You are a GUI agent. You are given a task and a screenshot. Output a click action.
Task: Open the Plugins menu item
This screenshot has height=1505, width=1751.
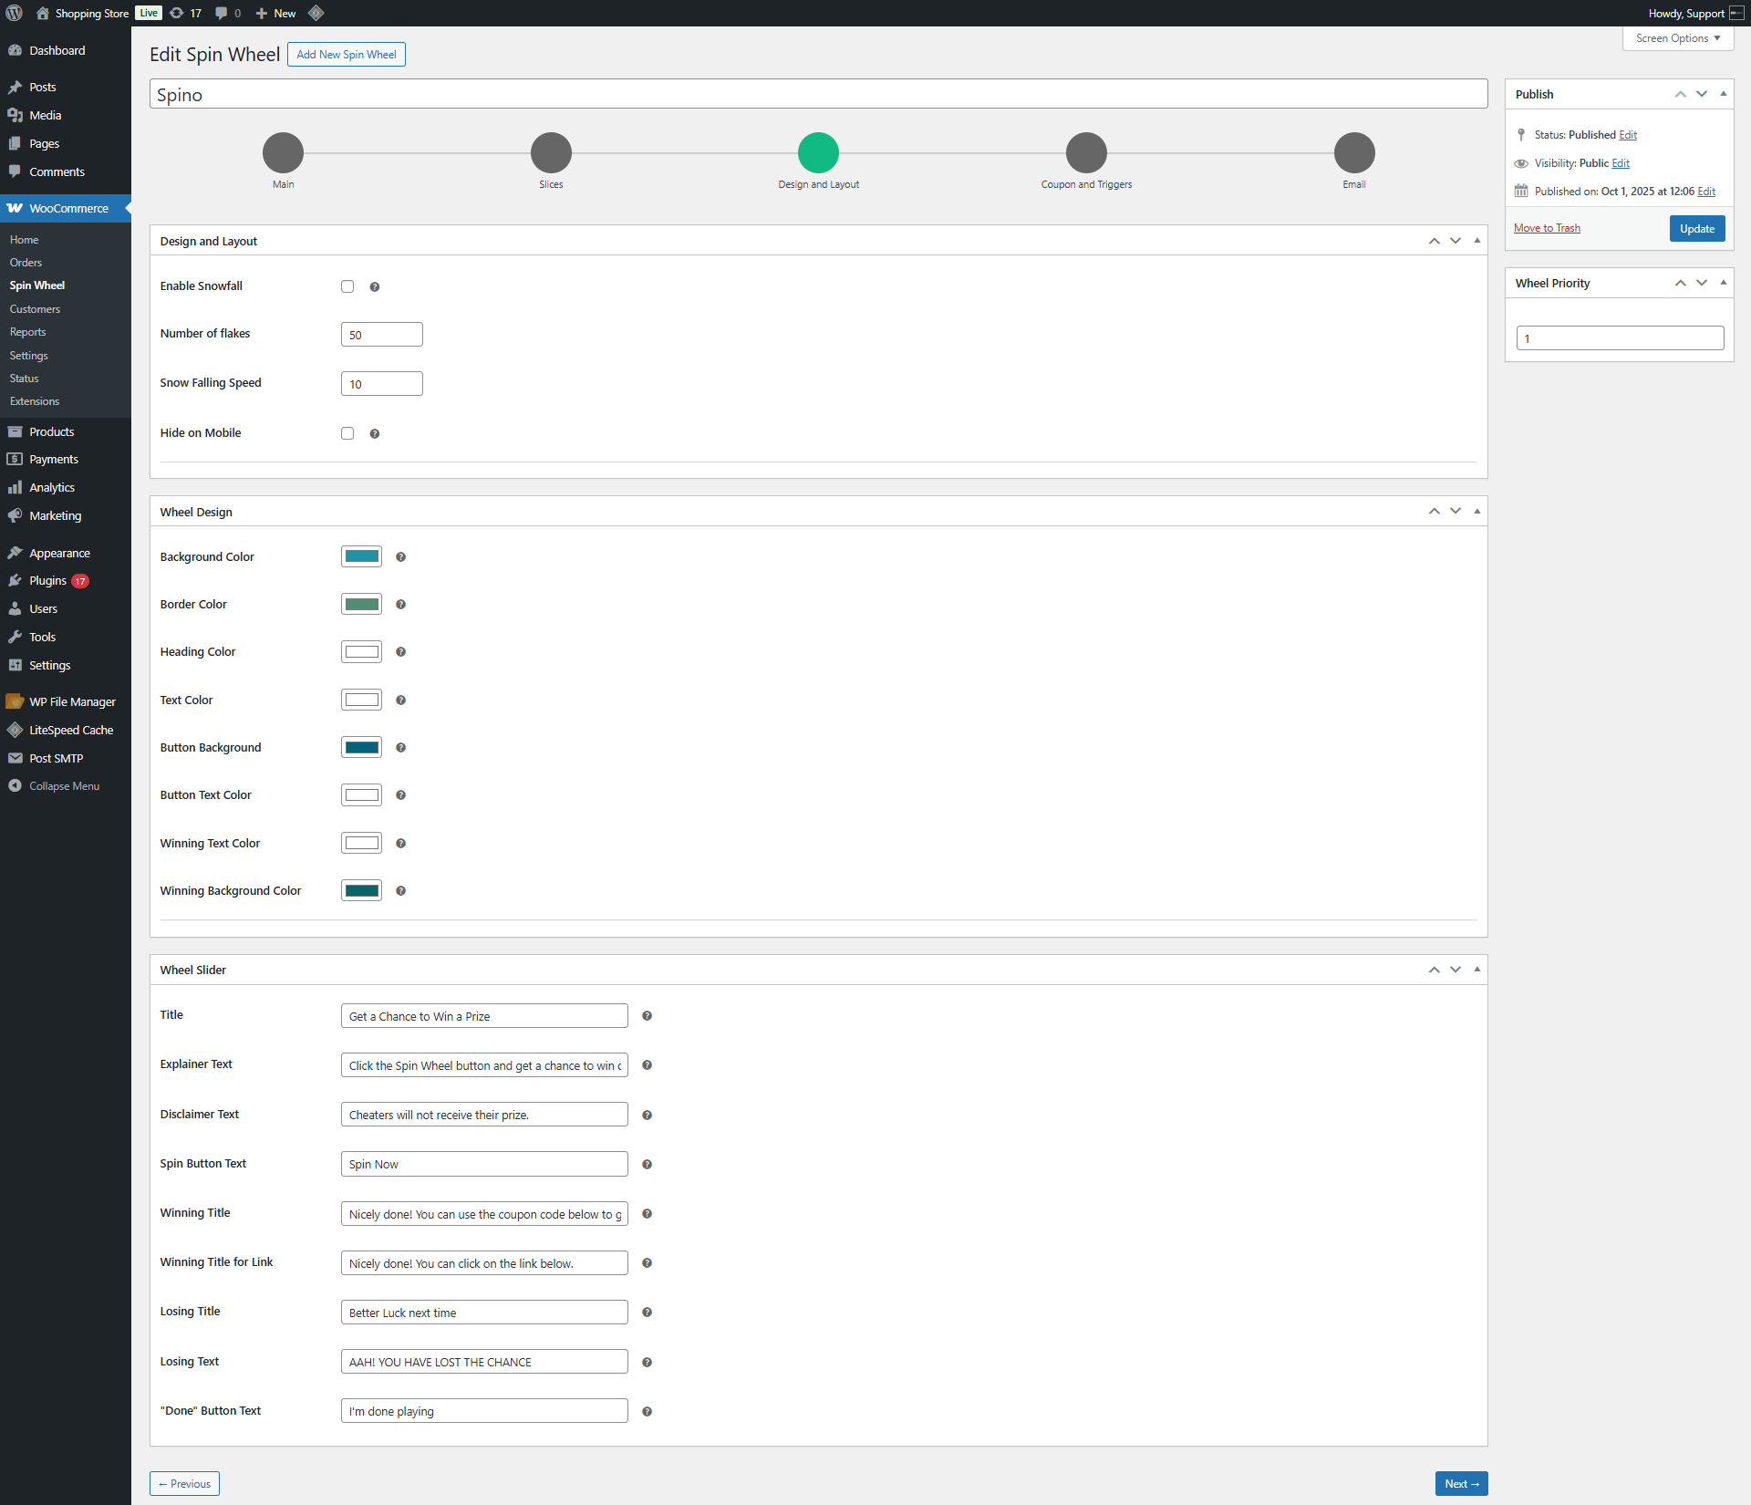tap(47, 580)
